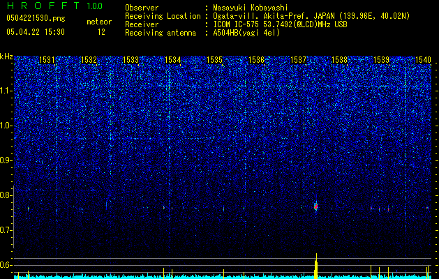Click the Receiving Location label

pyautogui.click(x=163, y=16)
